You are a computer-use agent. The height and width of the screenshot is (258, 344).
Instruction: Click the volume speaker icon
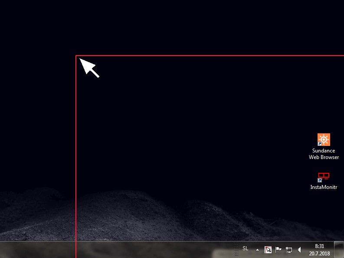tap(299, 250)
